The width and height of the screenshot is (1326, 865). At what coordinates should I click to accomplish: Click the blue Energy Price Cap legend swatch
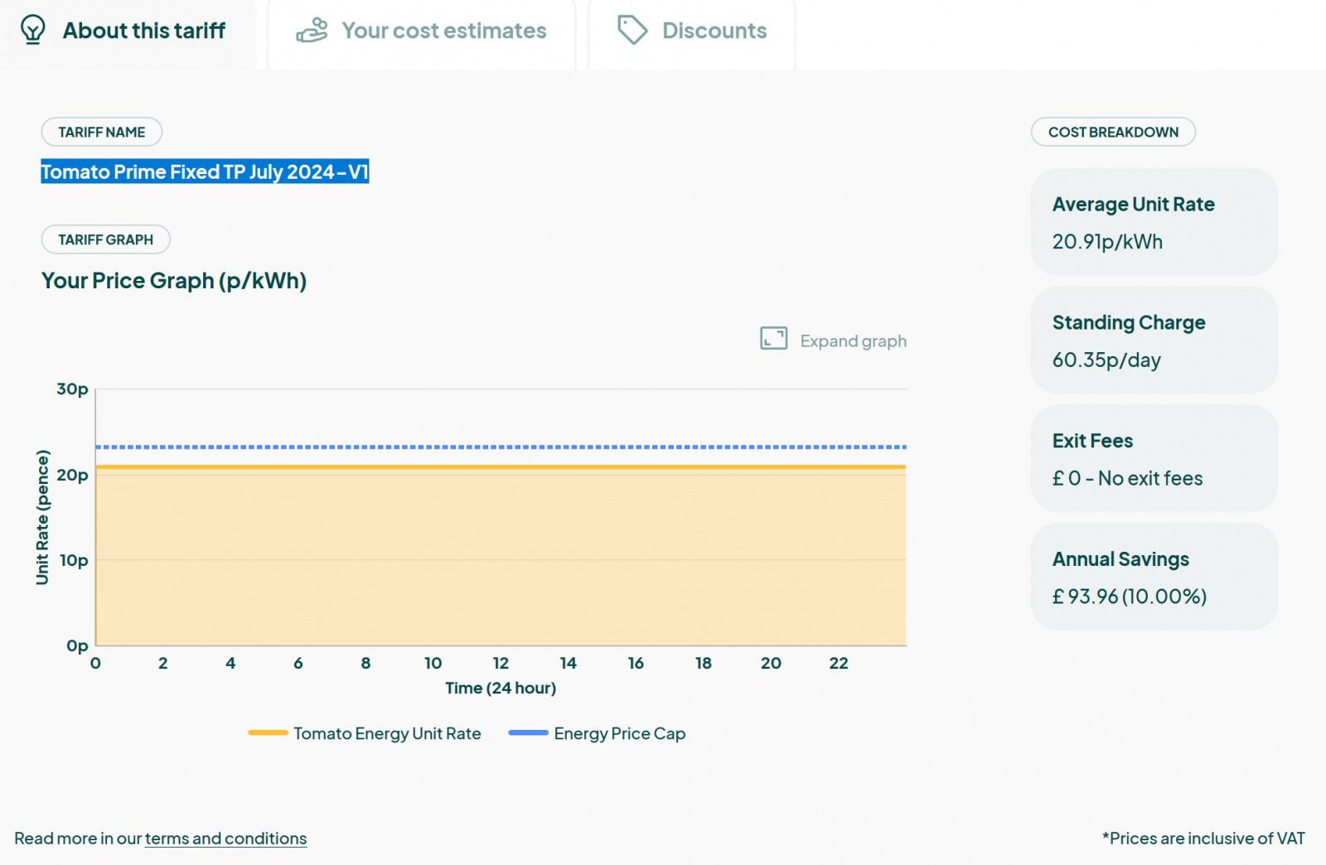click(528, 732)
